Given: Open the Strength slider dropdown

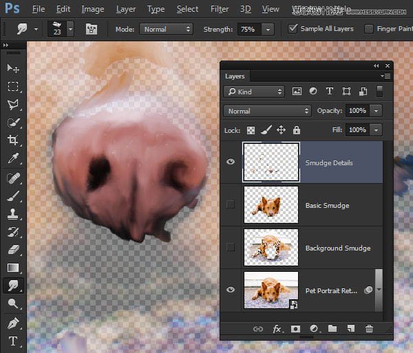Looking at the screenshot, I should click(268, 29).
